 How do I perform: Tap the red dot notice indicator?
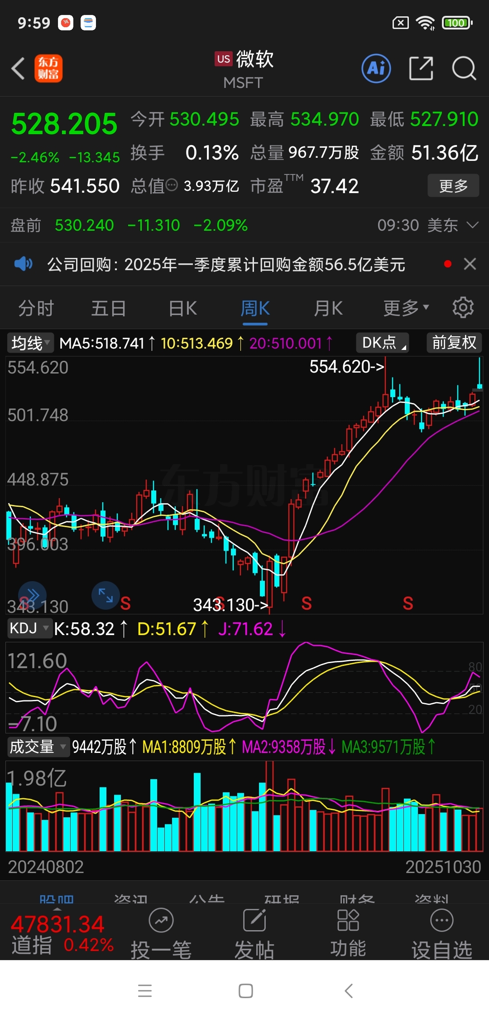click(448, 264)
